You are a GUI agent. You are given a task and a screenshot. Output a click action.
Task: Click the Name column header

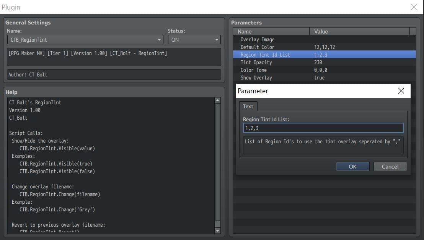click(271, 32)
